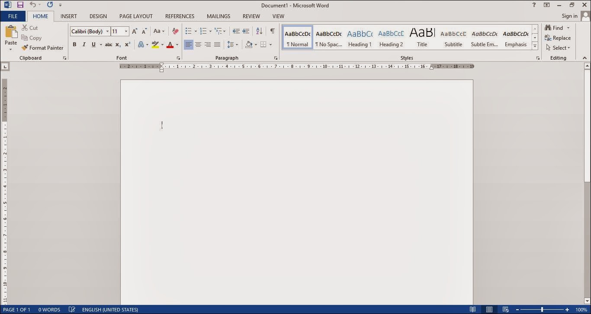This screenshot has height=314, width=591.
Task: Apply italic formatting
Action: [84, 44]
